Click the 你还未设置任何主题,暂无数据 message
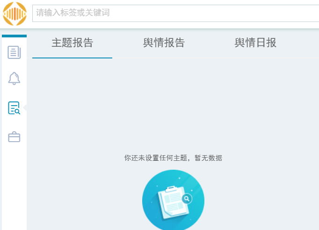This screenshot has width=319, height=230. pos(173,158)
